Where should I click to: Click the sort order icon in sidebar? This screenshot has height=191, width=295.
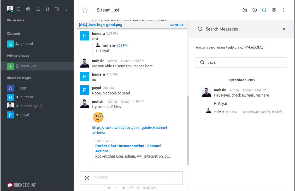pyautogui.click(x=47, y=9)
